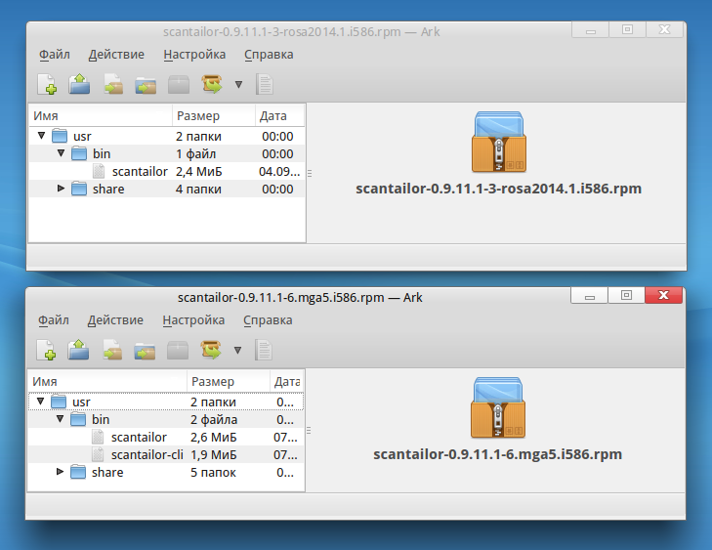
Task: Click New archive icon in rosa2014 window
Action: click(x=47, y=84)
